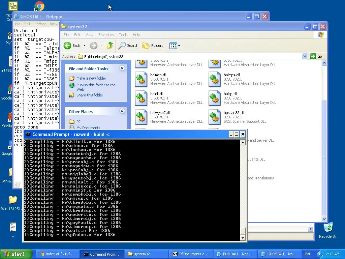Click the address field showing E:\binaries\nt\system32
The image size is (345, 259).
[x=190, y=57]
